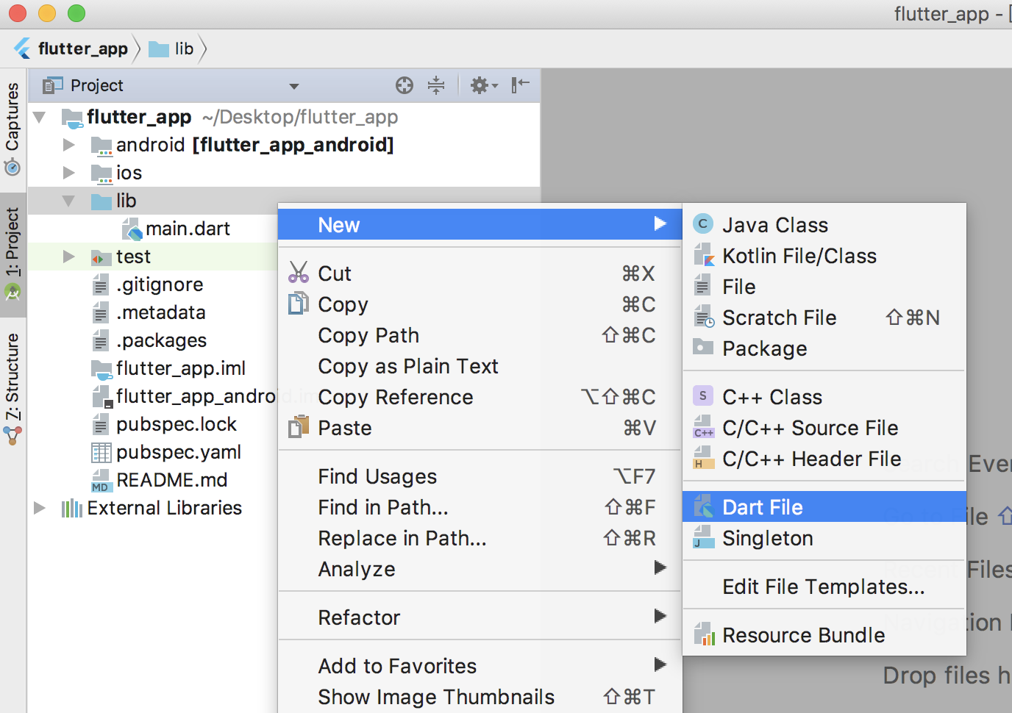This screenshot has height=713, width=1012.
Task: Click the Copy documents icon
Action: (299, 303)
